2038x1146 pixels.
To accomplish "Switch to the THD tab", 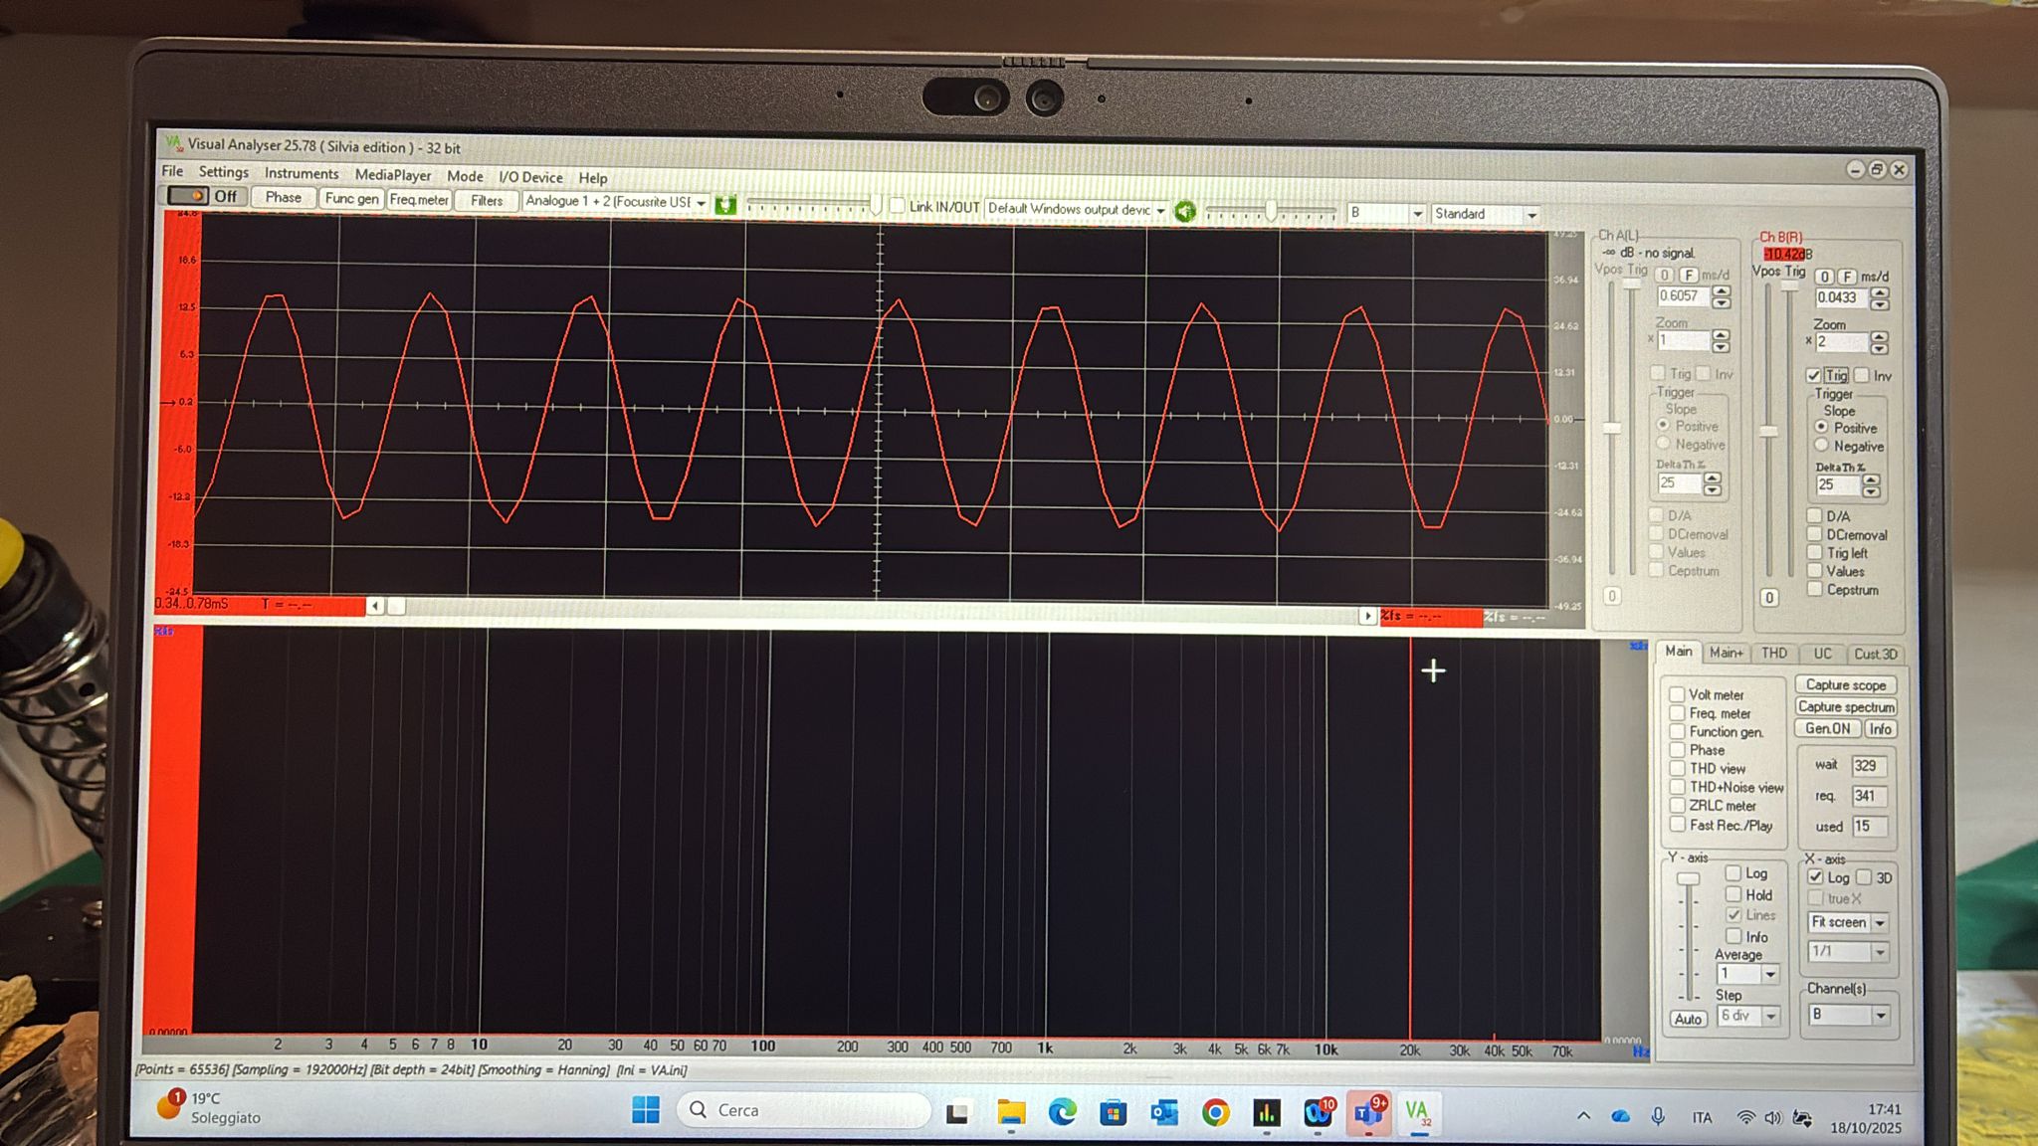I will pos(1773,654).
